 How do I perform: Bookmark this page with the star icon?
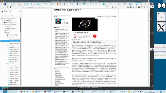click(115, 7)
